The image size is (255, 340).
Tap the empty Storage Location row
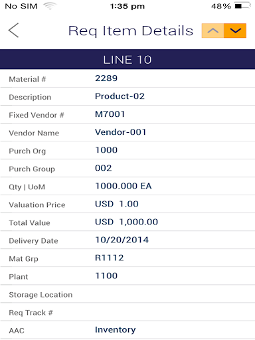127,294
